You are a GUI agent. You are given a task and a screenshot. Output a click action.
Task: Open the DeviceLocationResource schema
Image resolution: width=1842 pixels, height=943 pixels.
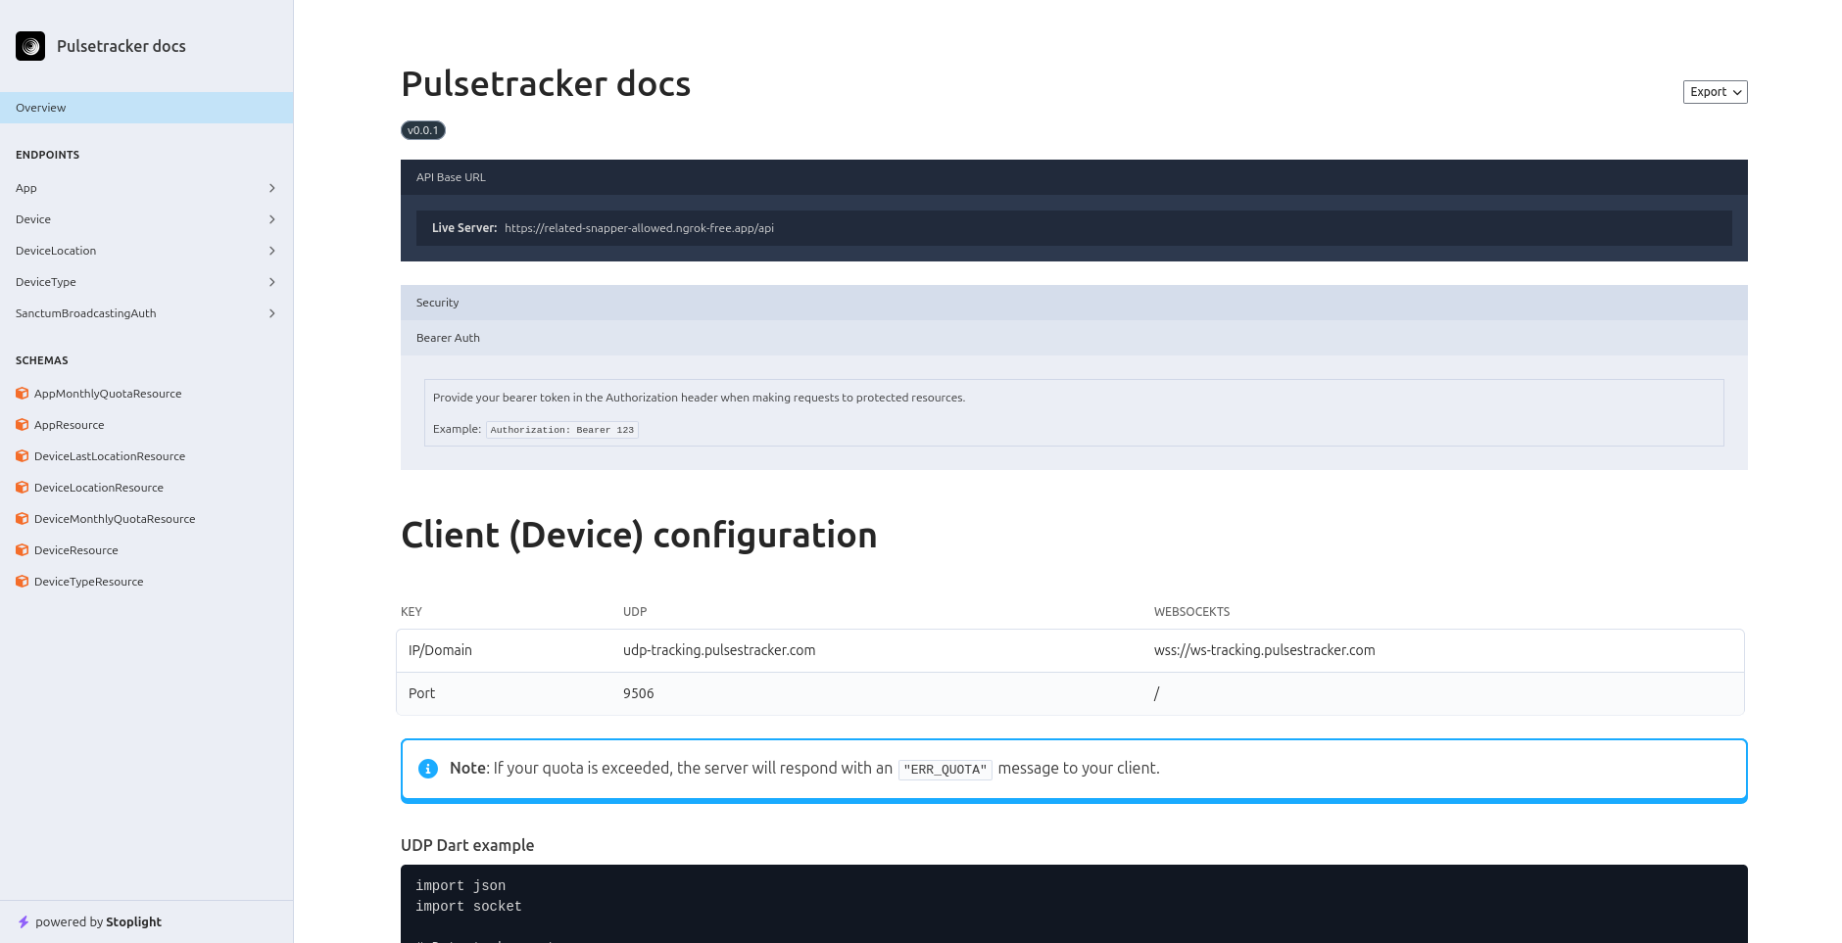click(146, 488)
